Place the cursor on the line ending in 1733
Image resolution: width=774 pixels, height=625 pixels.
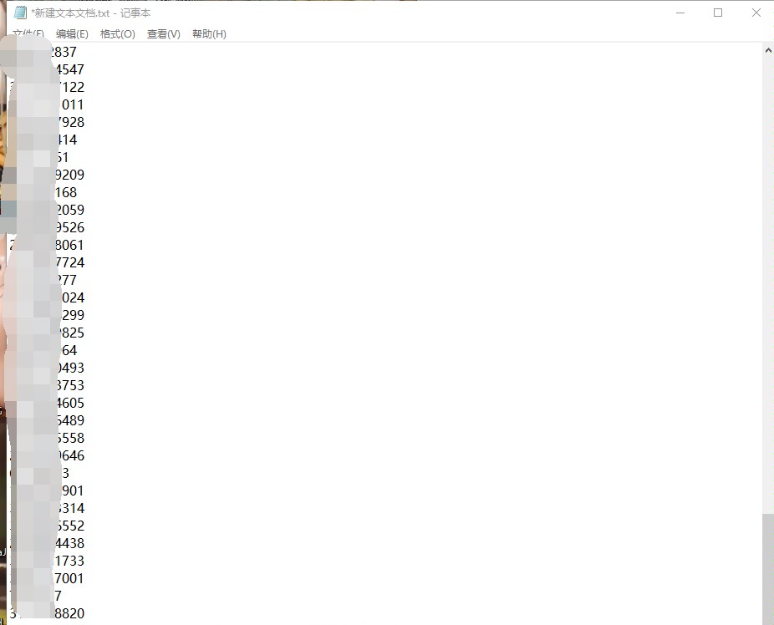pos(70,561)
